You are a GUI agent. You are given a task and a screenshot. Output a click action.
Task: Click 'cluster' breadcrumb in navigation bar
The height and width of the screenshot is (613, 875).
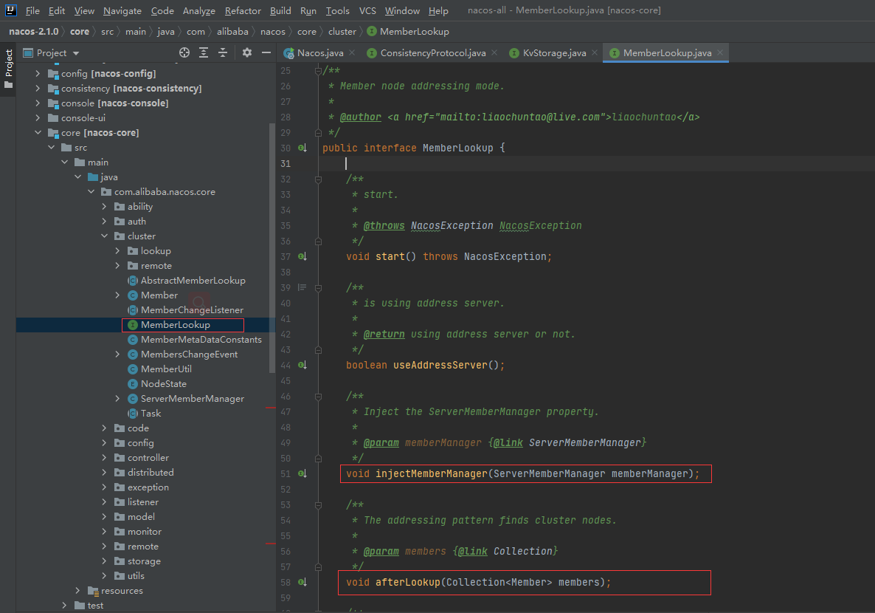click(x=342, y=32)
